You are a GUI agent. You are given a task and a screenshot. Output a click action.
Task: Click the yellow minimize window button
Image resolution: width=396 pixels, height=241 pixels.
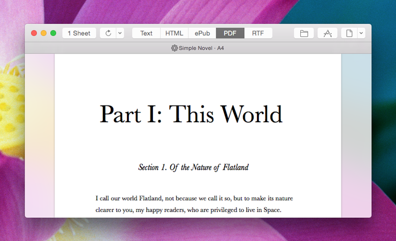[x=44, y=33]
